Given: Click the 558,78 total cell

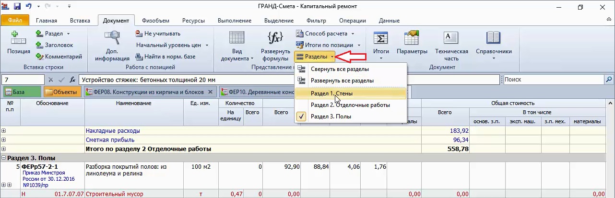Looking at the screenshot, I should coord(445,149).
